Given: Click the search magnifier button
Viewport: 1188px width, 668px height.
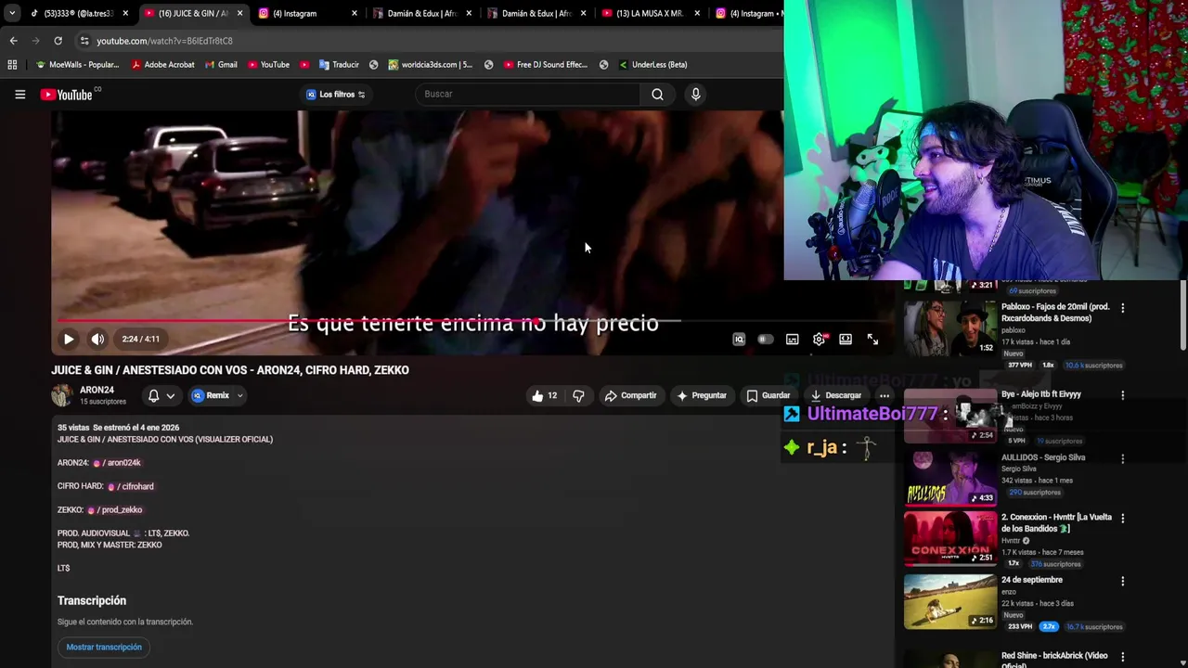Looking at the screenshot, I should pos(657,94).
